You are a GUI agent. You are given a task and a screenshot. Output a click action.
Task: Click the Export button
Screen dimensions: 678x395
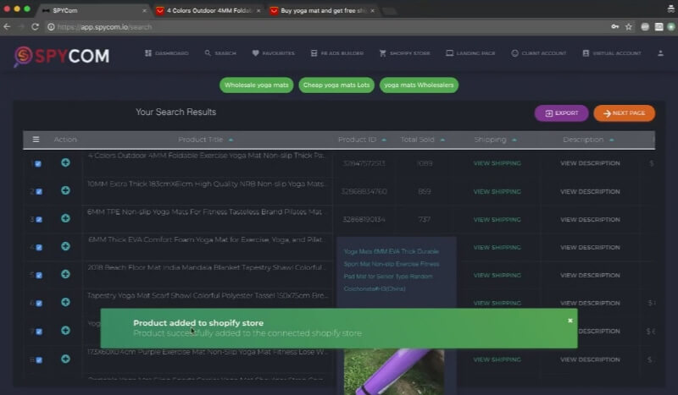point(561,113)
